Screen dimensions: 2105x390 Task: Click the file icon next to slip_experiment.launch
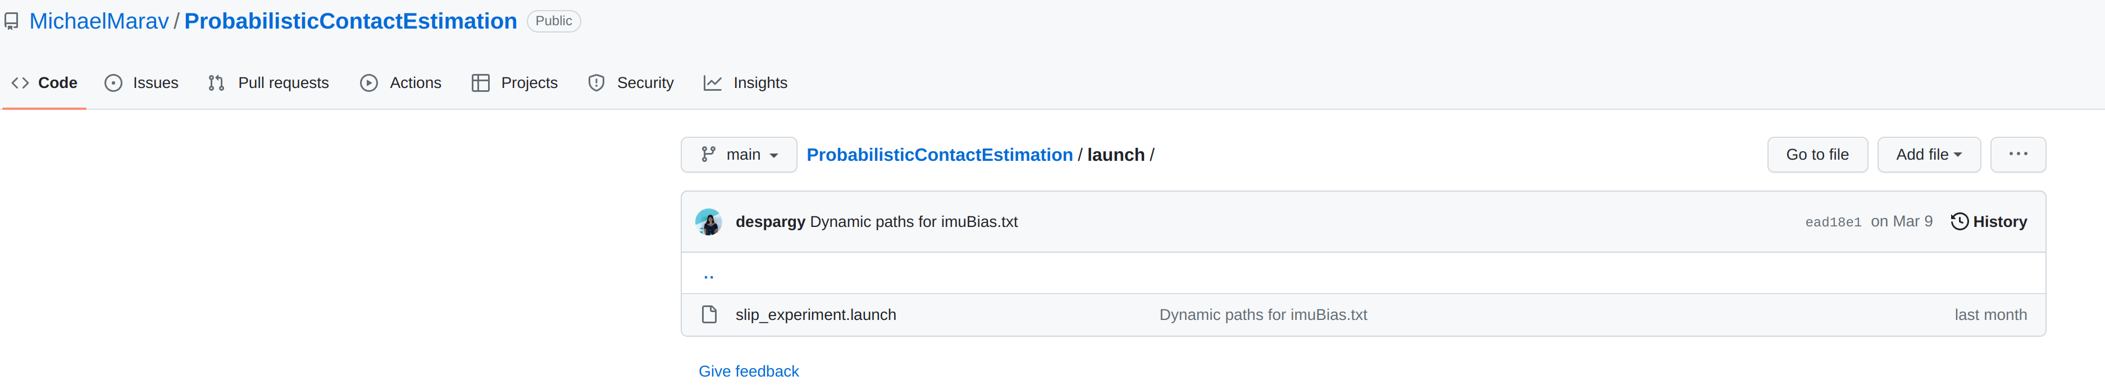point(709,314)
